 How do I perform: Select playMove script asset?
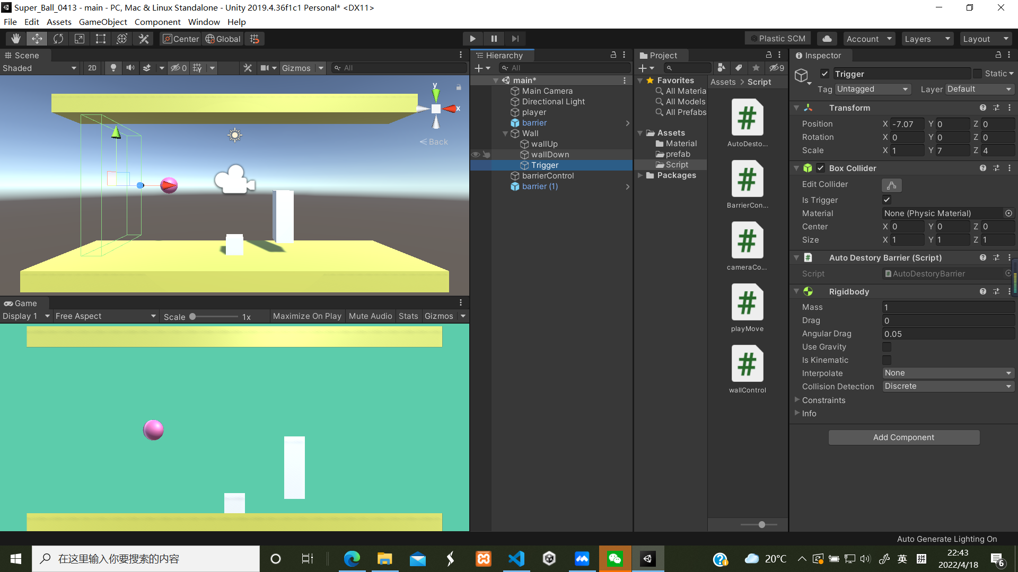coord(747,308)
